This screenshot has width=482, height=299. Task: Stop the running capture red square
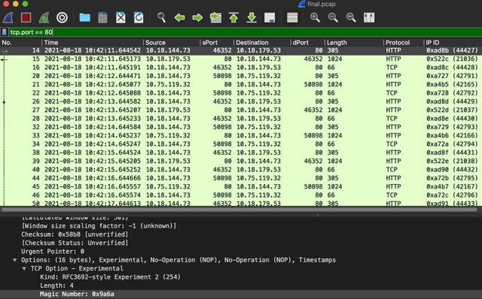tap(26, 17)
